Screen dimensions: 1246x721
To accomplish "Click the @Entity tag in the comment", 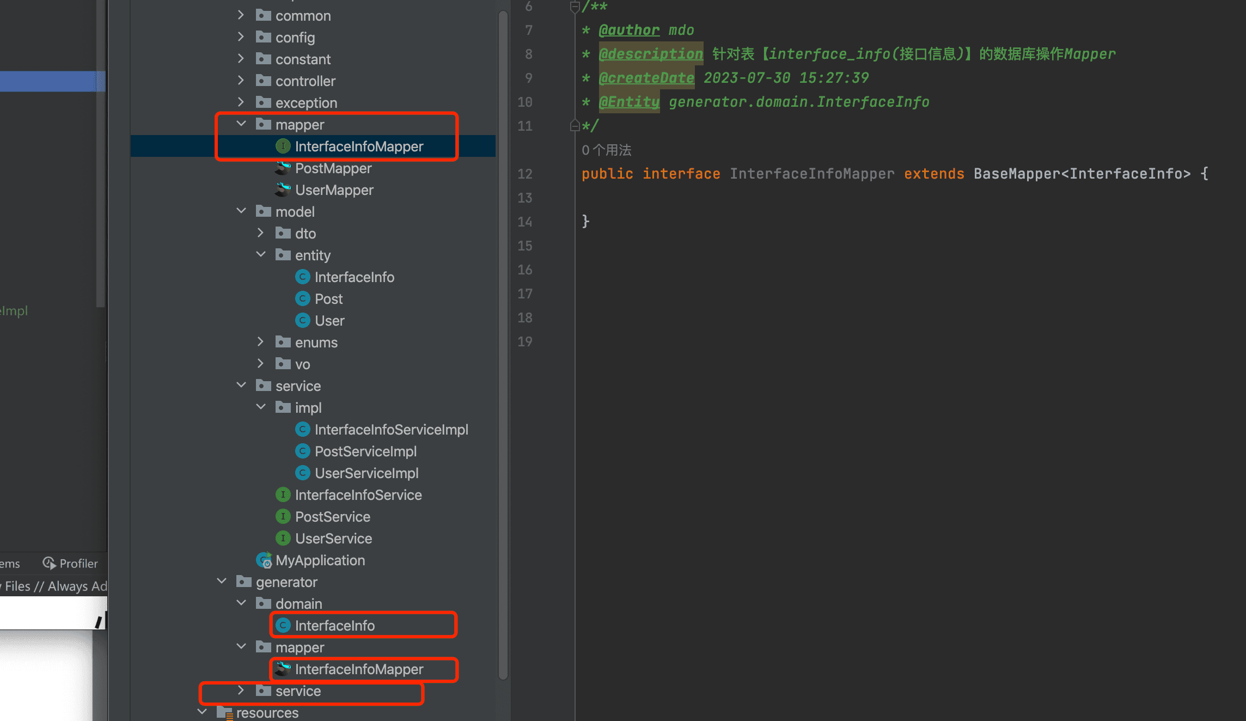I will click(629, 102).
